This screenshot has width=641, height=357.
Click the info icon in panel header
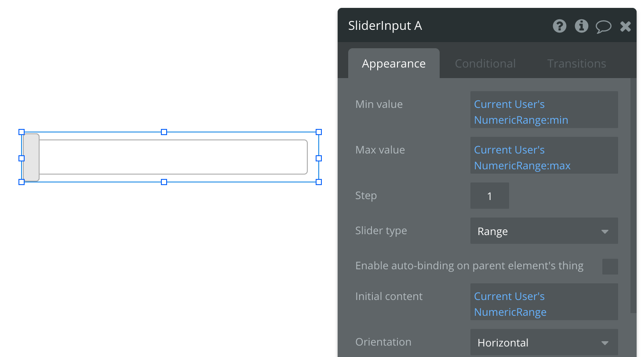tap(581, 26)
